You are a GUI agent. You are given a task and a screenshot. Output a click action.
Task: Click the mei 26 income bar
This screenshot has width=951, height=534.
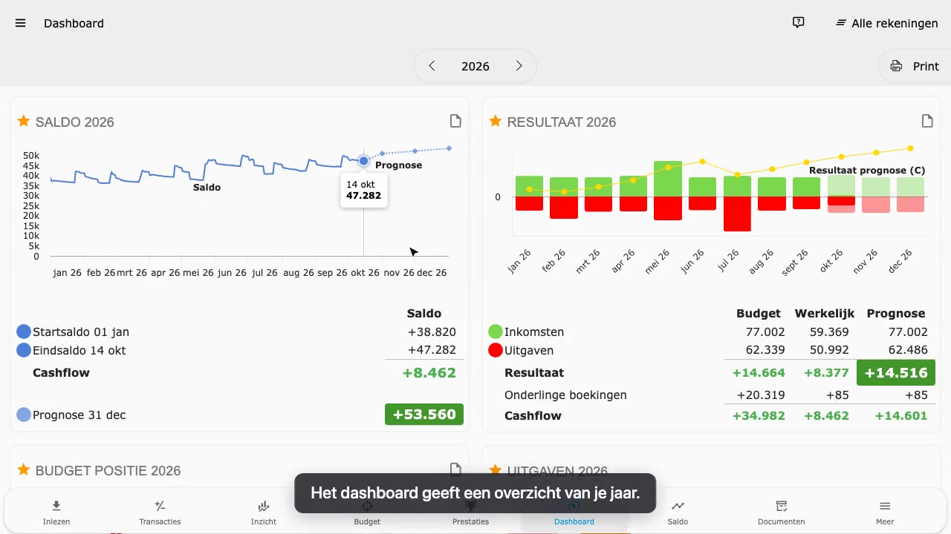[668, 179]
